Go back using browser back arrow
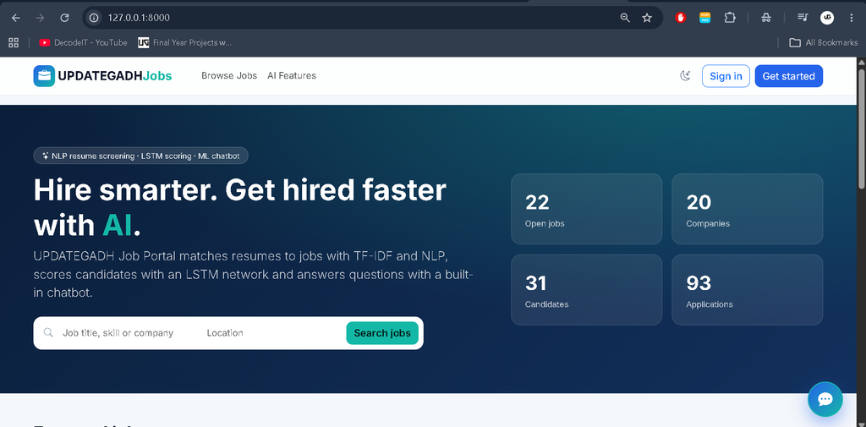The image size is (866, 427). [15, 18]
